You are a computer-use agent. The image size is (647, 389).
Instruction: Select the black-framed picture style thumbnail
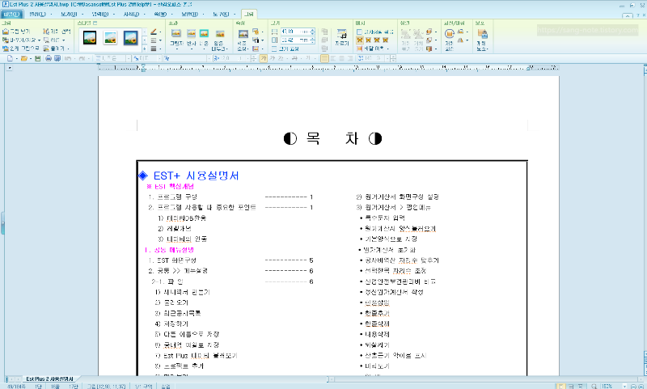(90, 38)
